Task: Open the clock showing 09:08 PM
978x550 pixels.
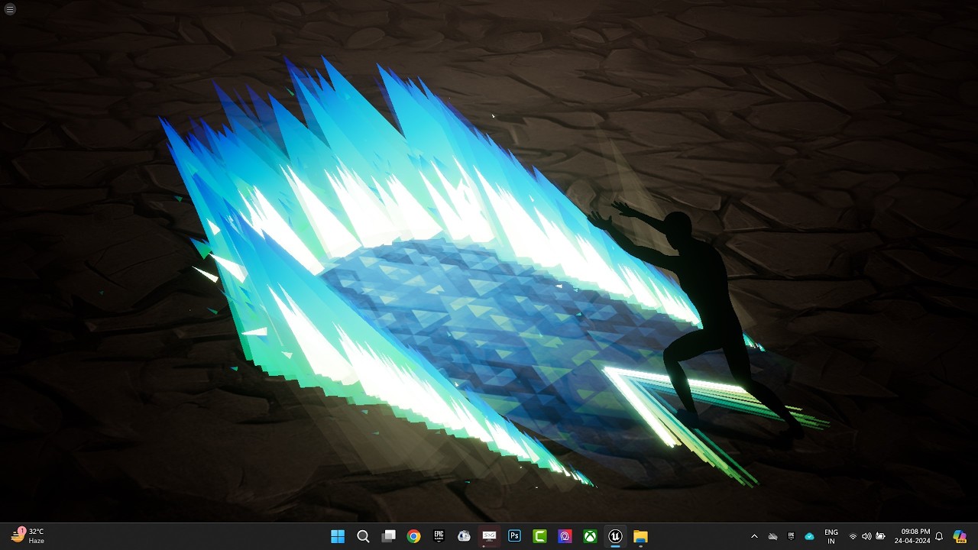Action: point(912,536)
